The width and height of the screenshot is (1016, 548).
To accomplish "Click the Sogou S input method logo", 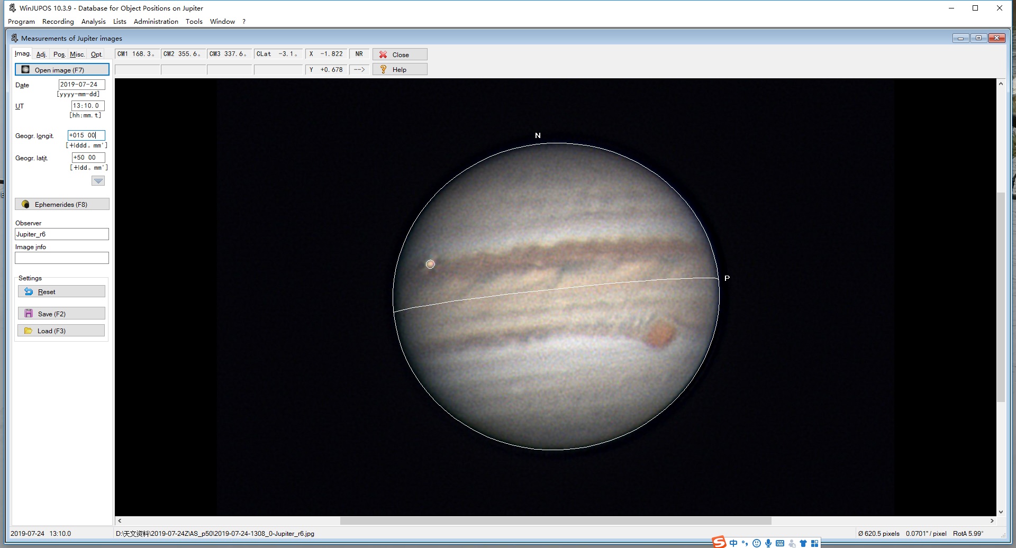I will pyautogui.click(x=719, y=542).
